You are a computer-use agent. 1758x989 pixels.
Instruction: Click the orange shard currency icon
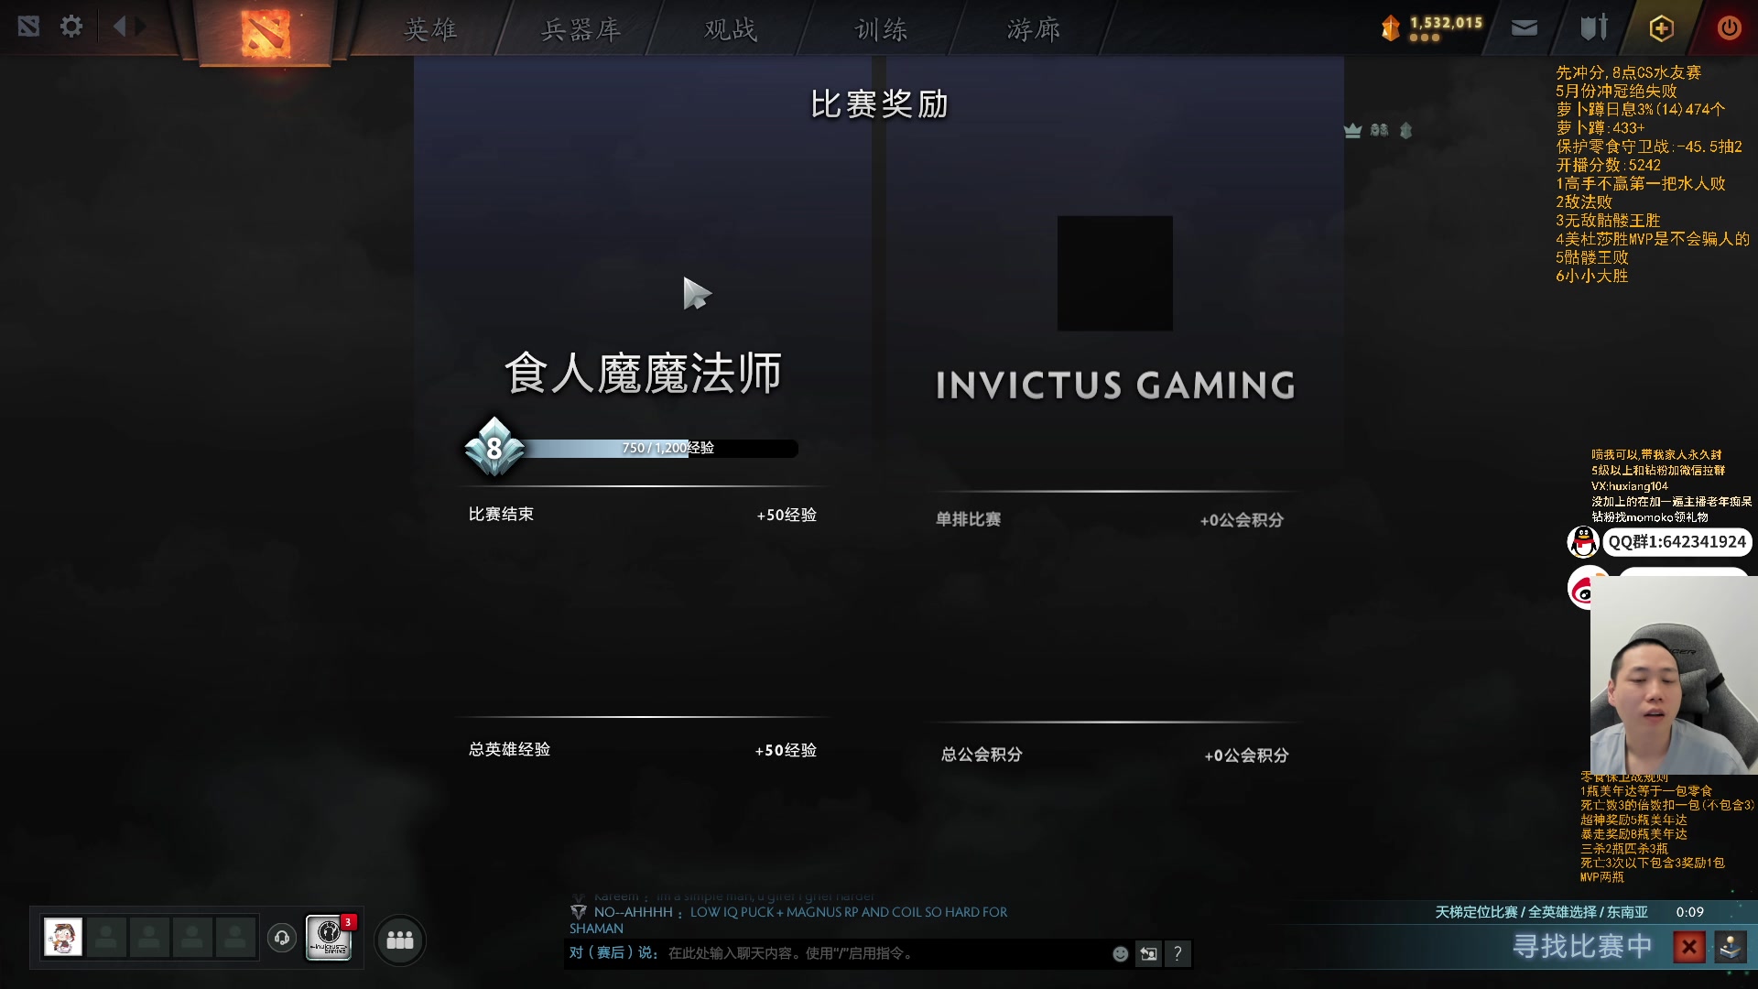point(1390,27)
